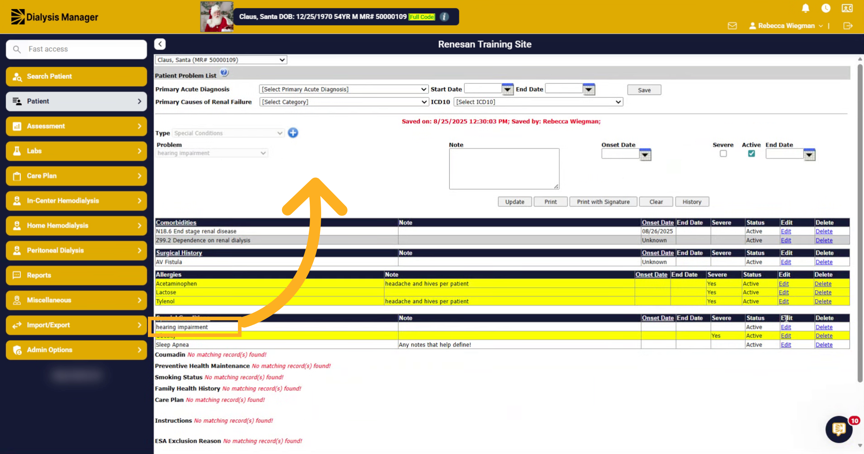Click Edit link for Sleep Apnea row
Viewport: 864px width, 454px height.
[786, 345]
